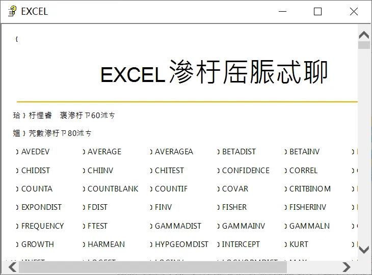Open the HYPGEOMDIST function topic

tap(181, 244)
